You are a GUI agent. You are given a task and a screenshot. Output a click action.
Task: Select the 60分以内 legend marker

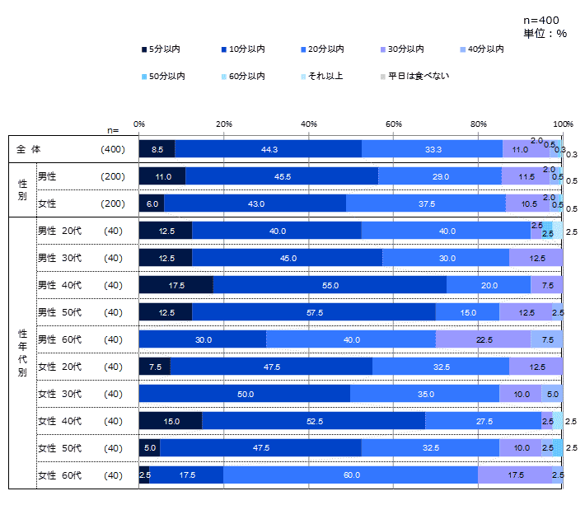click(x=225, y=77)
